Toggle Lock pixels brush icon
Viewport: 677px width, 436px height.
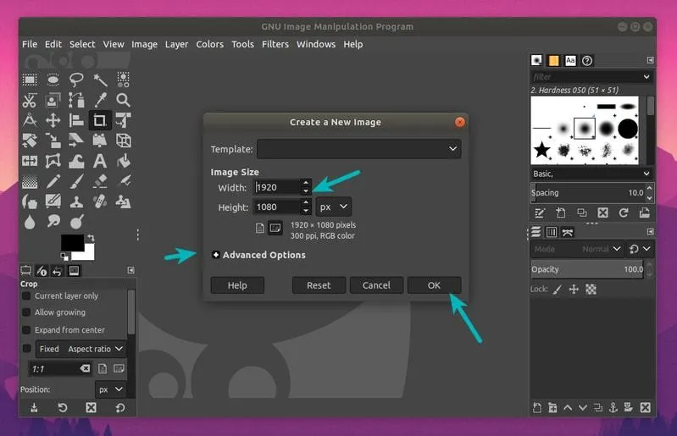(x=558, y=290)
